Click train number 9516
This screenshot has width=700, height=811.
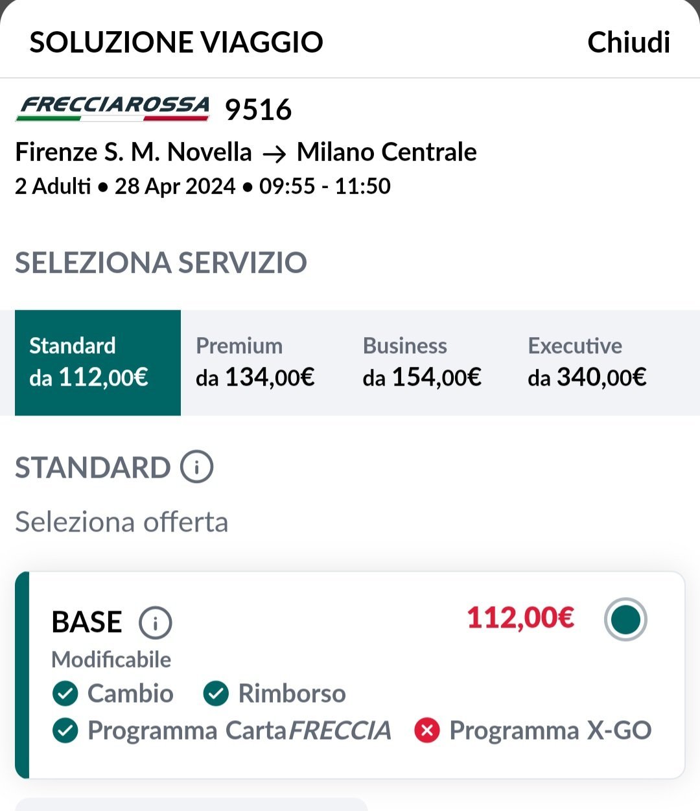(258, 110)
